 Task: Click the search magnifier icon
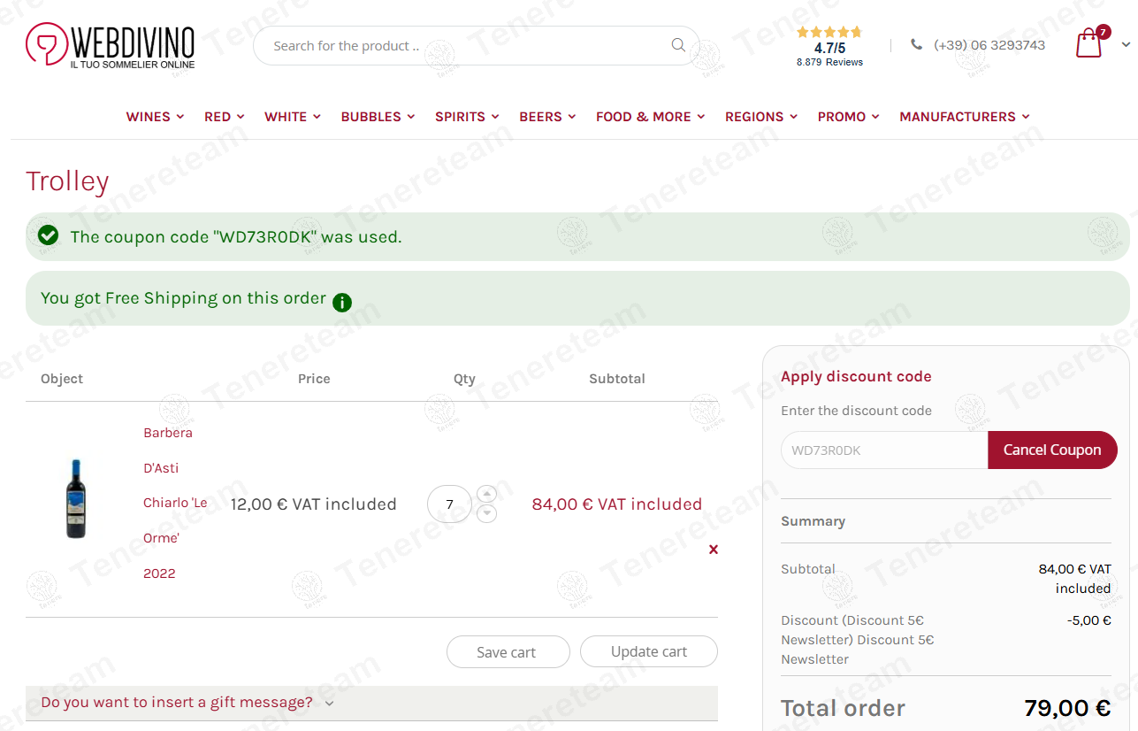pyautogui.click(x=678, y=45)
